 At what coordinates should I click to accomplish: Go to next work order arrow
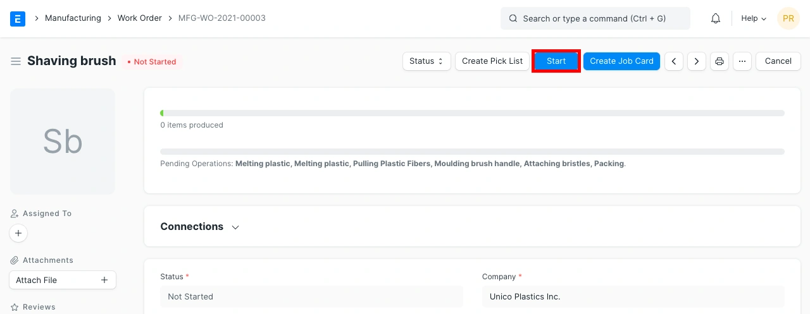tap(697, 61)
